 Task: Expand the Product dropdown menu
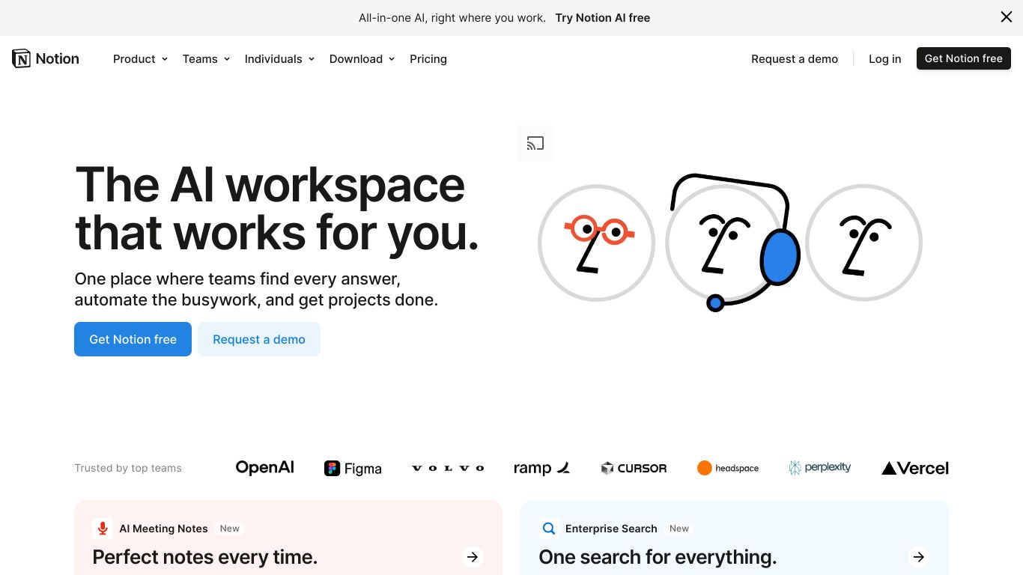pyautogui.click(x=140, y=59)
